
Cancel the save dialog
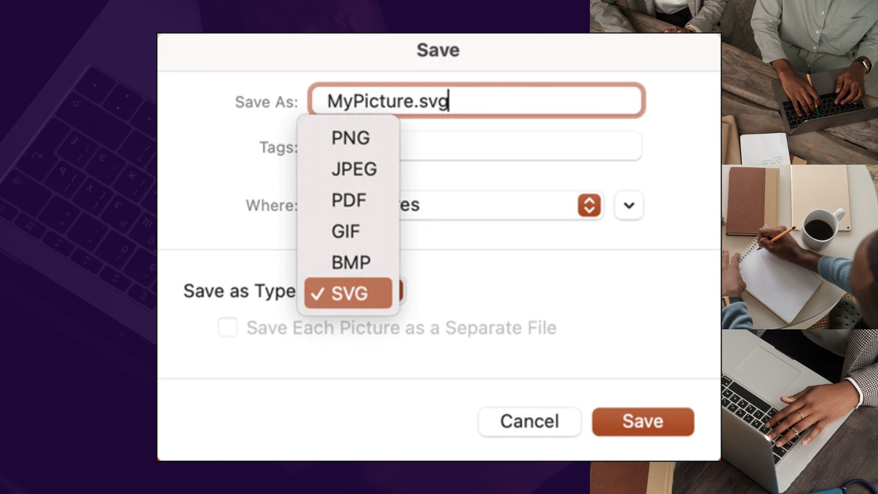click(x=530, y=421)
